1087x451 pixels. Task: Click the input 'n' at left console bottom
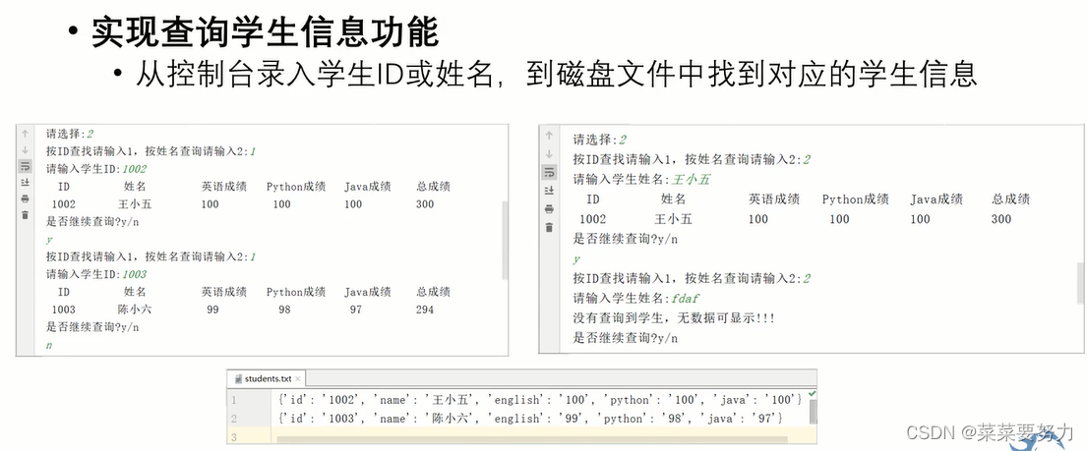click(48, 345)
